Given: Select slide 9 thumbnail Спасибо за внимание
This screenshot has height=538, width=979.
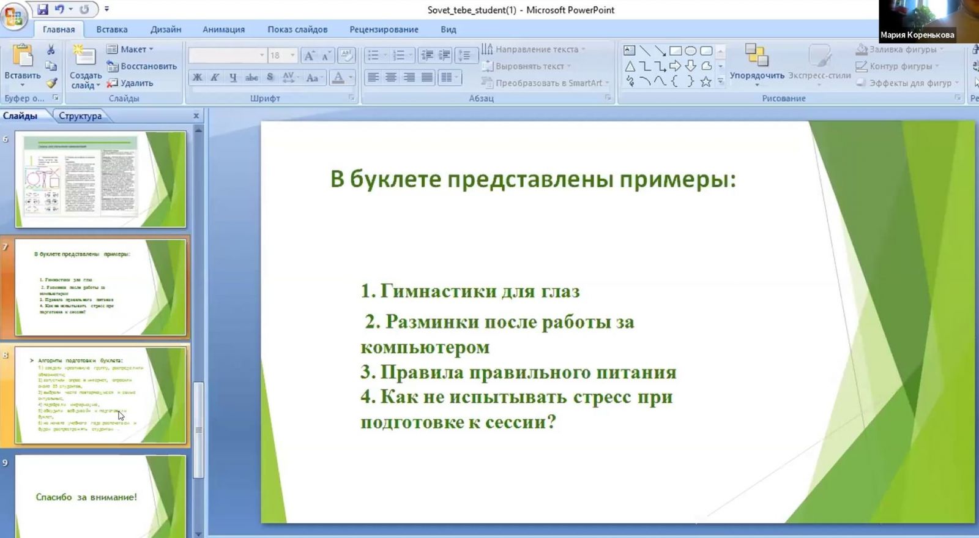Looking at the screenshot, I should click(100, 496).
